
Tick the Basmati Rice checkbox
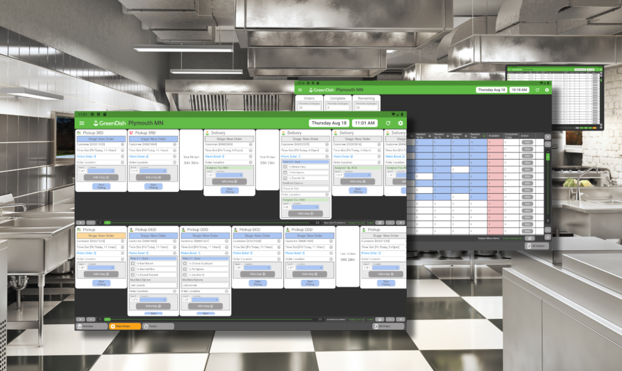132,268
